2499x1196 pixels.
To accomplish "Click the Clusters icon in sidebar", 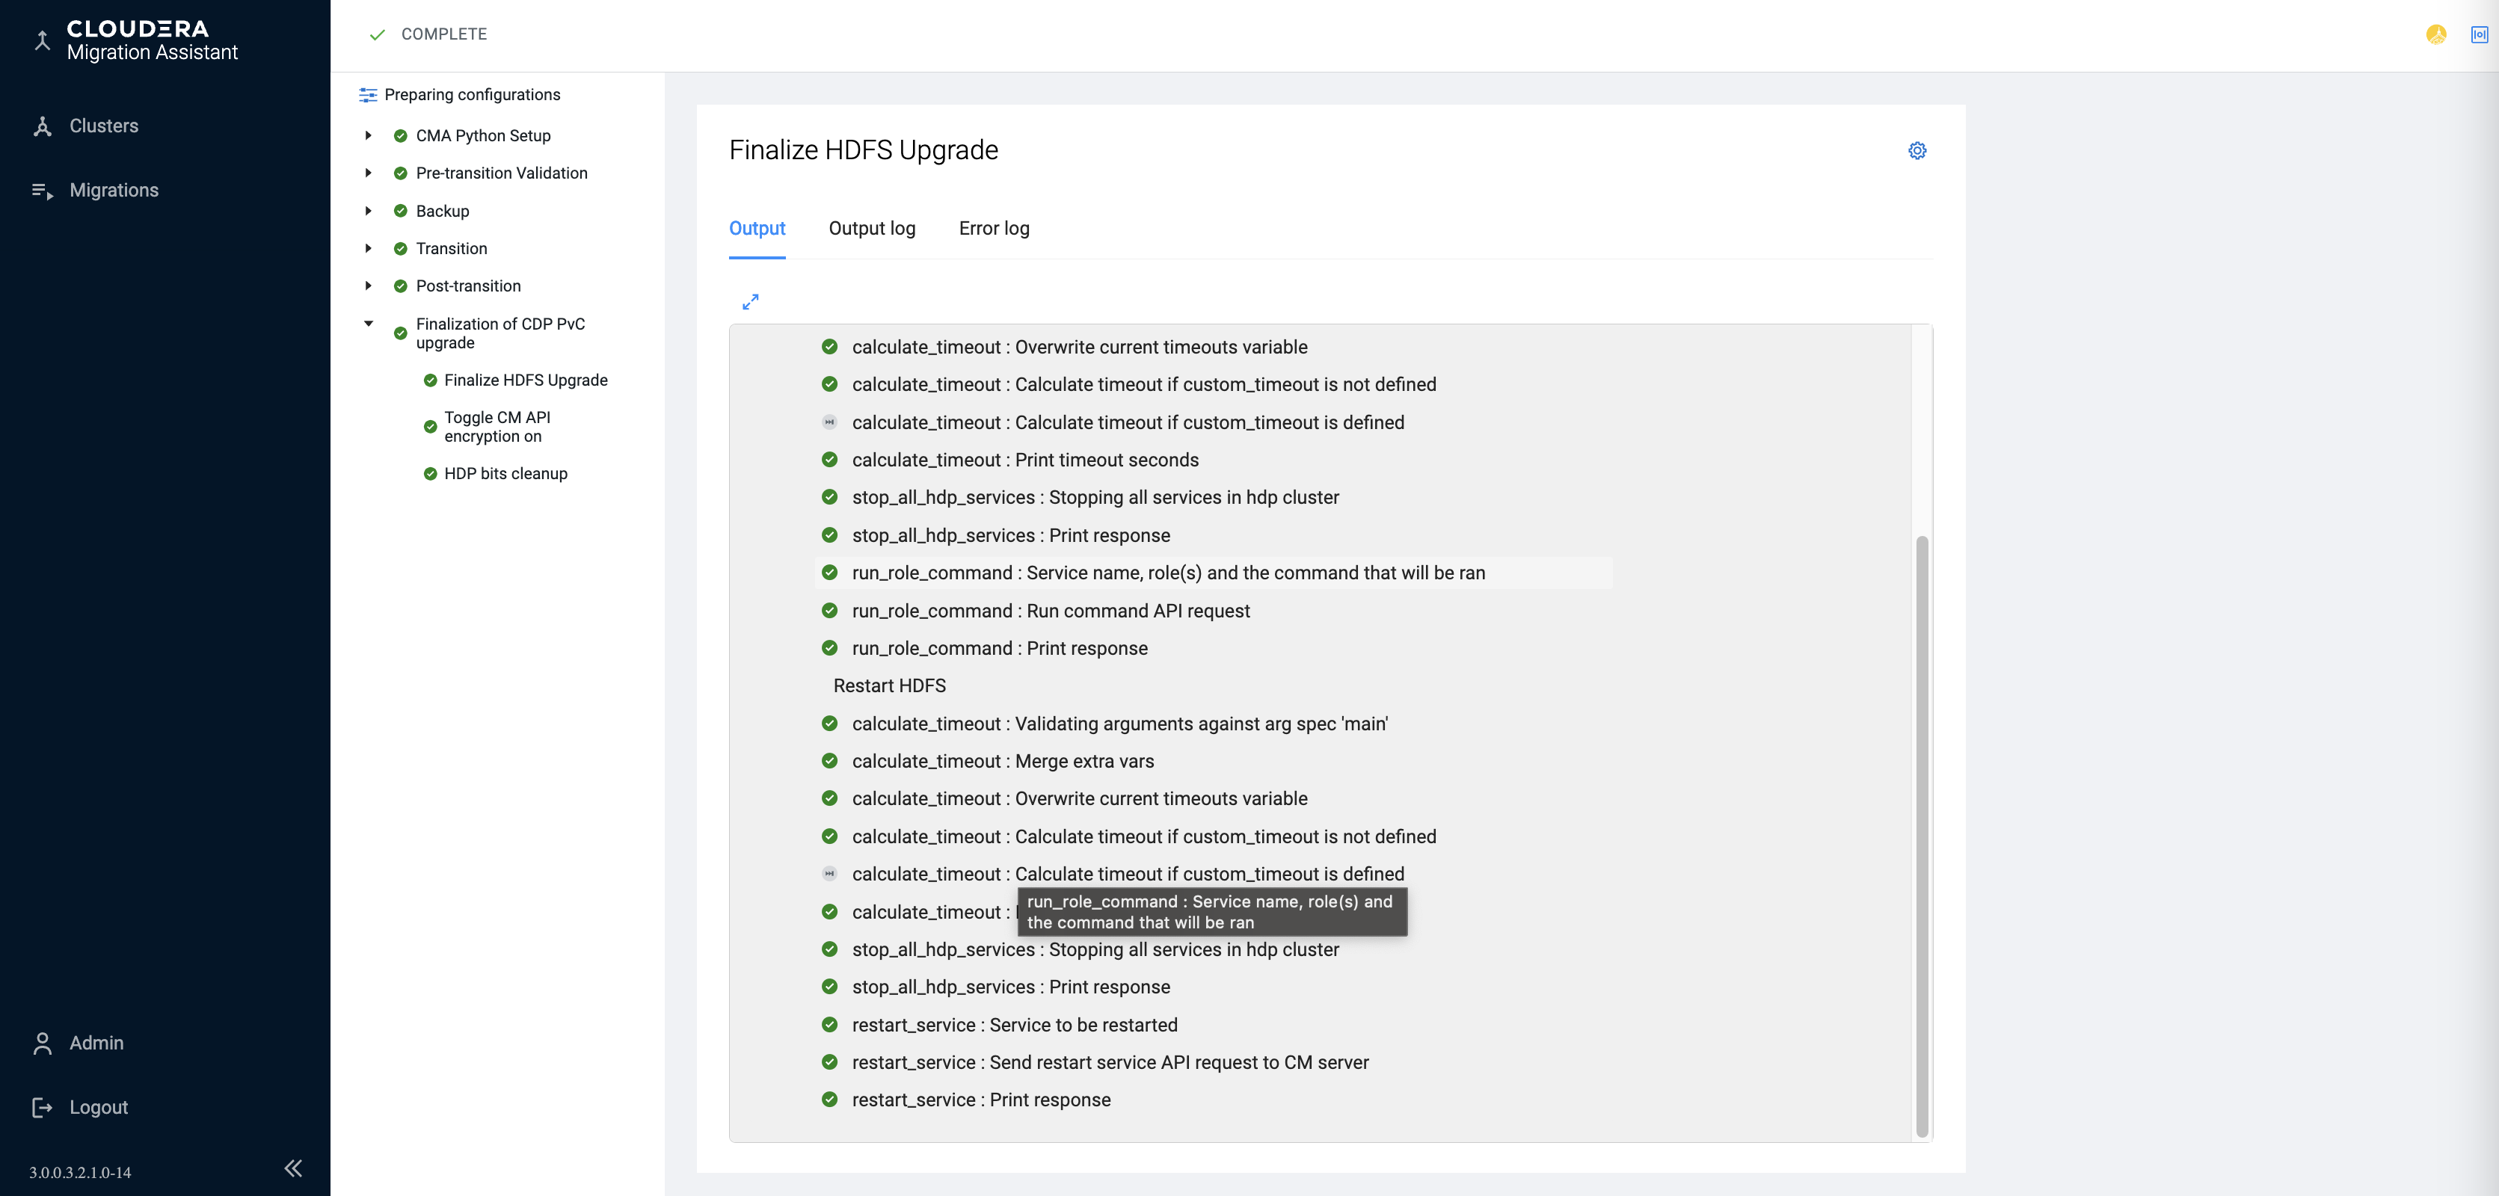I will (x=42, y=126).
